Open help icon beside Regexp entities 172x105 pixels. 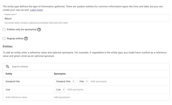pos(26,39)
